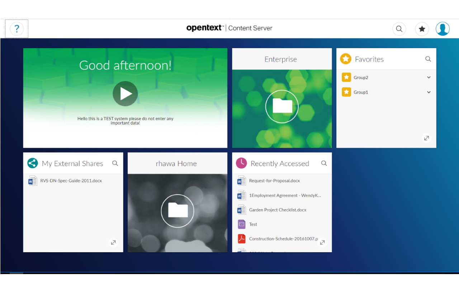Expand the Group1 favorites entry
Viewport: 459px width, 287px height.
point(429,92)
